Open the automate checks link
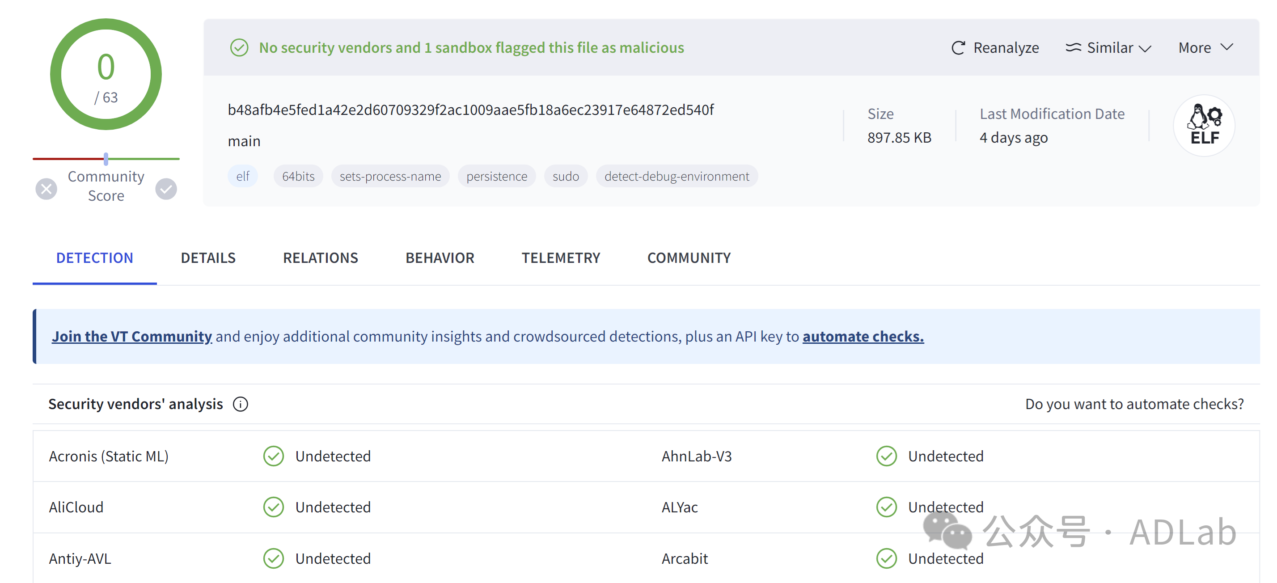 863,336
